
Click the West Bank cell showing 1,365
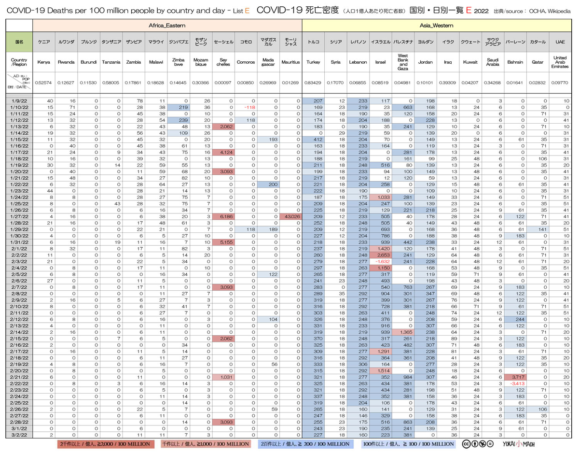coord(403,331)
